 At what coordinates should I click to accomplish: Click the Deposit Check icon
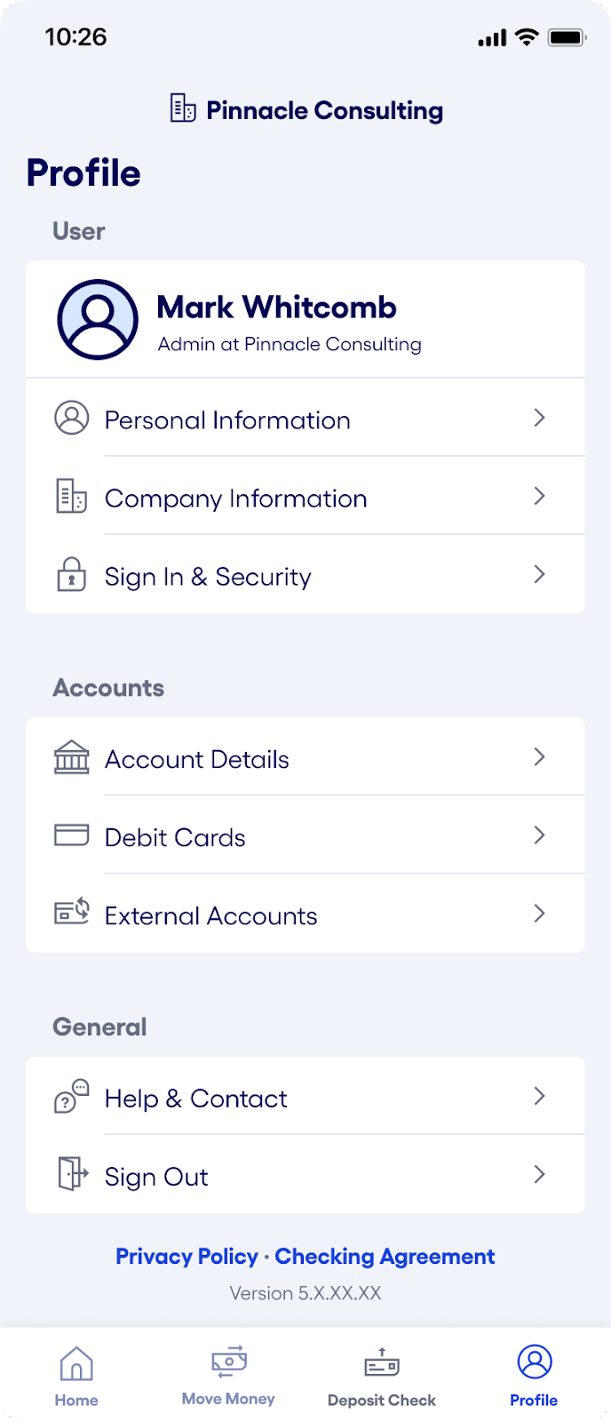click(380, 1362)
